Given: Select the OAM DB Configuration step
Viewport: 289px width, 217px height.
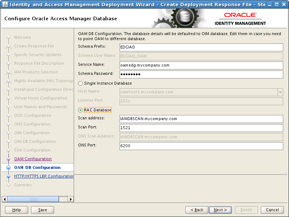Looking at the screenshot, I should pyautogui.click(x=37, y=167).
